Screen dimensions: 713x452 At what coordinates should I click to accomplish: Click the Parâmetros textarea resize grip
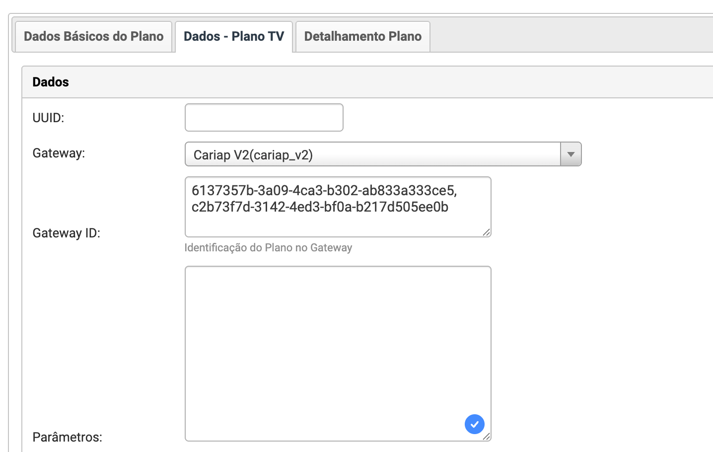[x=487, y=436]
